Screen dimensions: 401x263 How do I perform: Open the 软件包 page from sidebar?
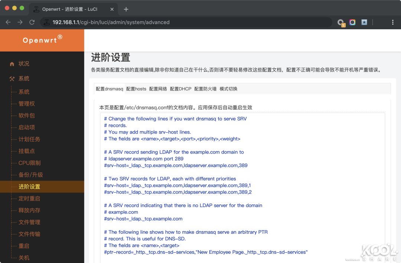pyautogui.click(x=27, y=115)
